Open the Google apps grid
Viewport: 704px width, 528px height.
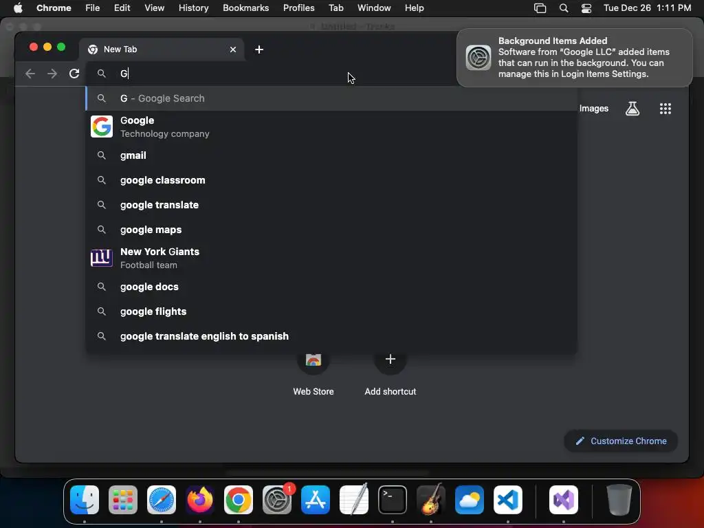pyautogui.click(x=665, y=108)
